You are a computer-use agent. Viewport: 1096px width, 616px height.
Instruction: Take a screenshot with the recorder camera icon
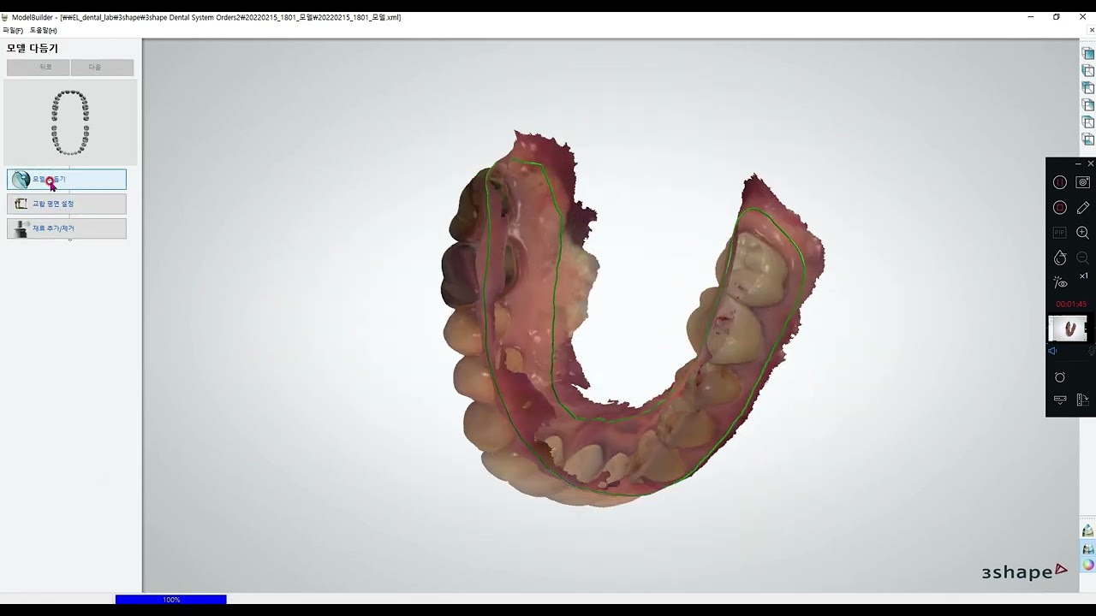point(1083,182)
